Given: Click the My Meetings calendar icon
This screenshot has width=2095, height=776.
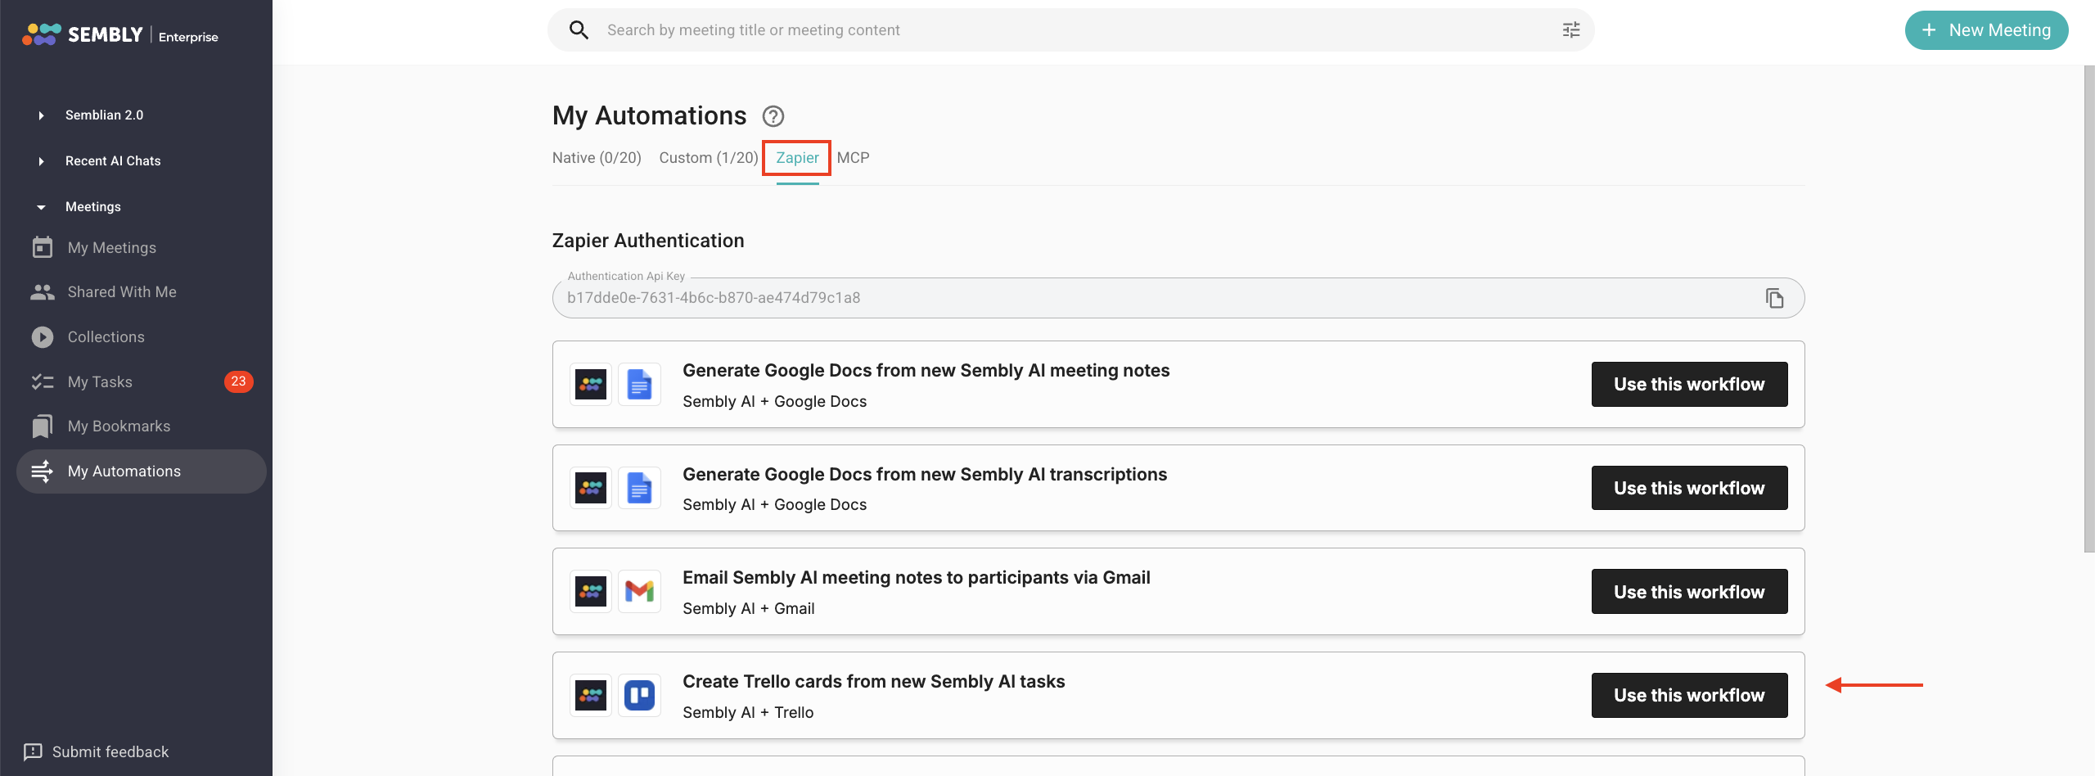Looking at the screenshot, I should [x=43, y=247].
